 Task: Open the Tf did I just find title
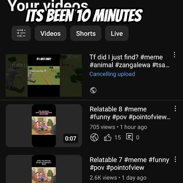pos(129,61)
